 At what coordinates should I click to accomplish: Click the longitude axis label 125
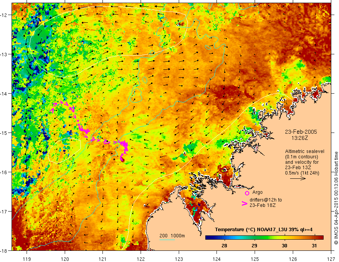[x=255, y=259]
